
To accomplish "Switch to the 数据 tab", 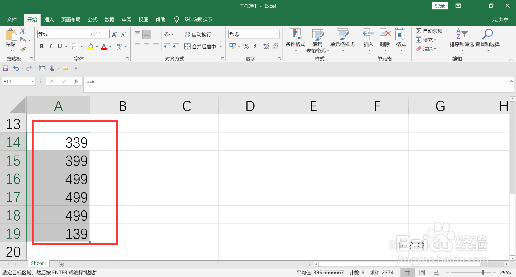I will coord(110,19).
